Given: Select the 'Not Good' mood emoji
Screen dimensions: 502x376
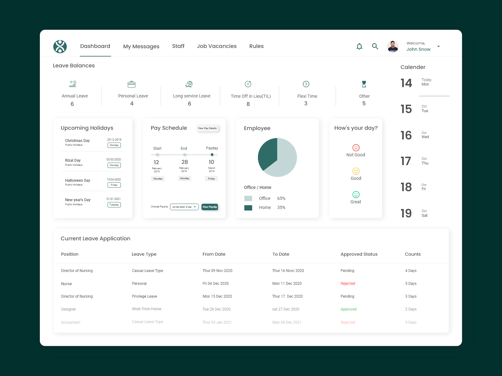Looking at the screenshot, I should (355, 148).
